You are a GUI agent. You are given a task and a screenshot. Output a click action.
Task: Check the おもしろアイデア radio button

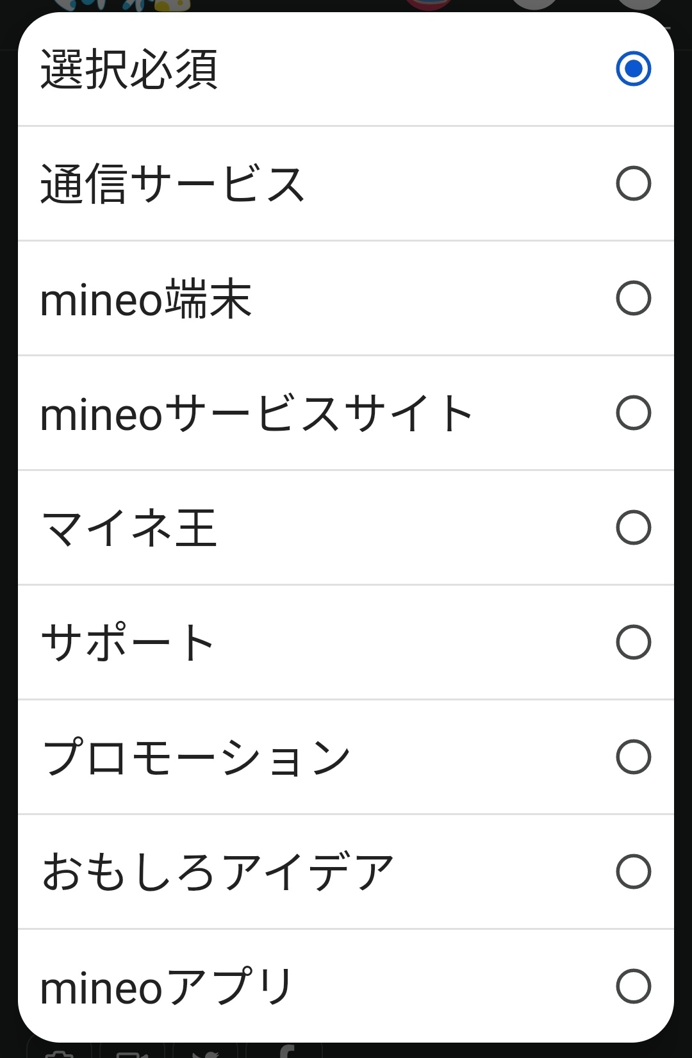tap(633, 872)
